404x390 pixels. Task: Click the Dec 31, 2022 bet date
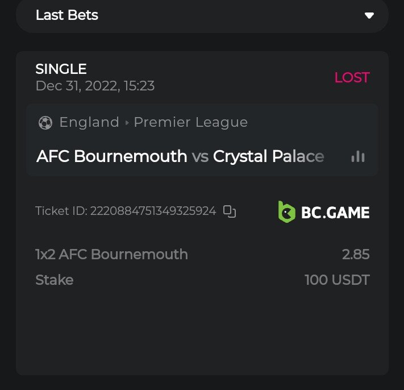click(x=95, y=86)
